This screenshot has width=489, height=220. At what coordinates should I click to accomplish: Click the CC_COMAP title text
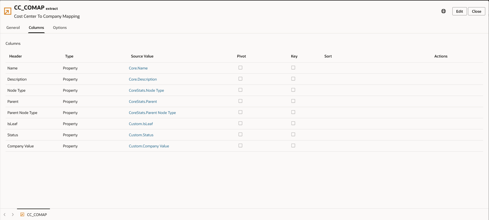click(x=29, y=8)
